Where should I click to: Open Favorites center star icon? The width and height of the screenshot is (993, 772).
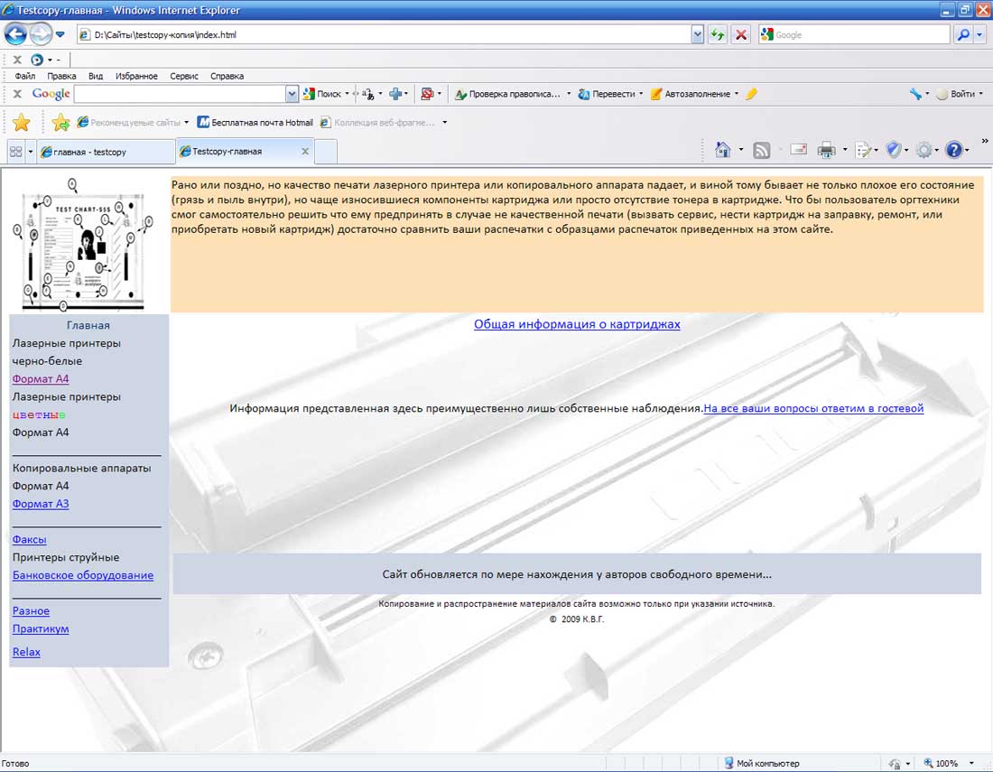coord(21,123)
